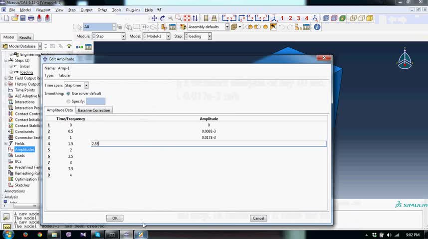Select the Box Zoom tool
The width and height of the screenshot is (428, 239).
[x=179, y=18]
